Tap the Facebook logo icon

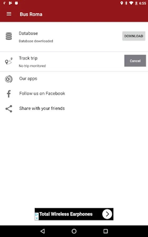[9, 94]
